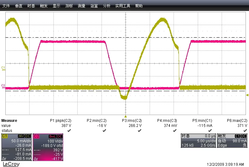Click the 2.5 GS/s sample rate

208,145
